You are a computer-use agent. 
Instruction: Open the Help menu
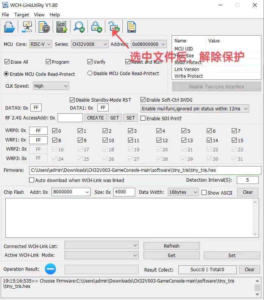point(55,14)
